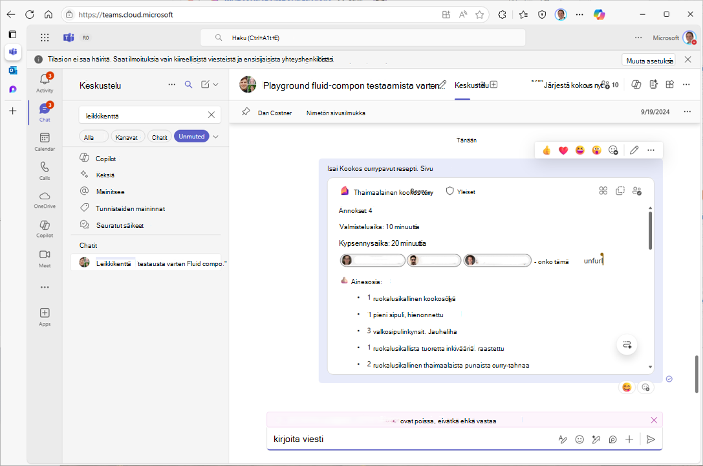Start a new chat with compose icon
The image size is (703, 466).
(205, 85)
